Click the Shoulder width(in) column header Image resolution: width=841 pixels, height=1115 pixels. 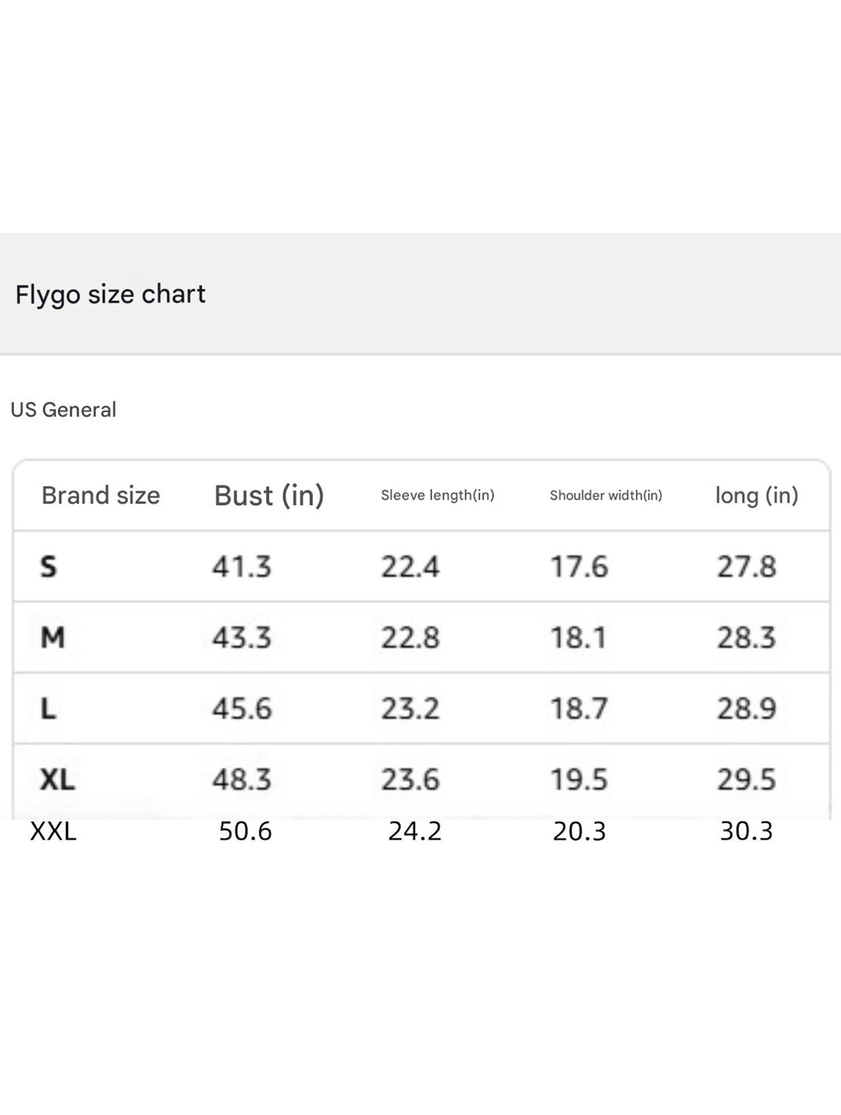[606, 495]
